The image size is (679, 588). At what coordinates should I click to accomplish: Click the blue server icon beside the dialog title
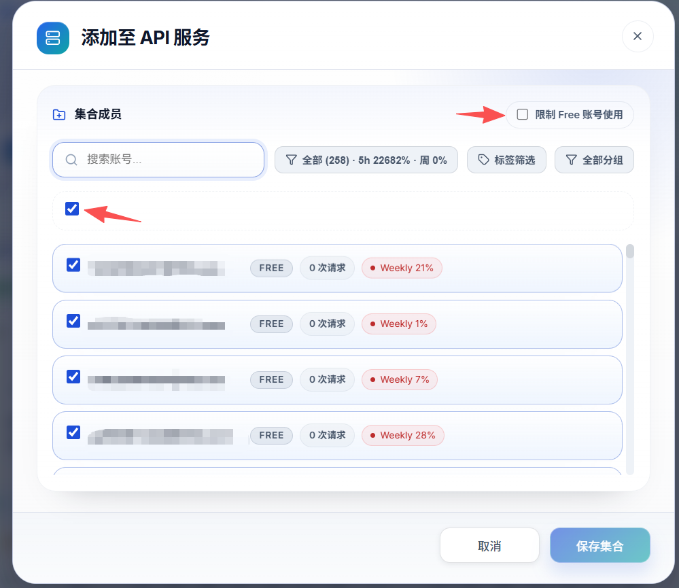tap(53, 38)
